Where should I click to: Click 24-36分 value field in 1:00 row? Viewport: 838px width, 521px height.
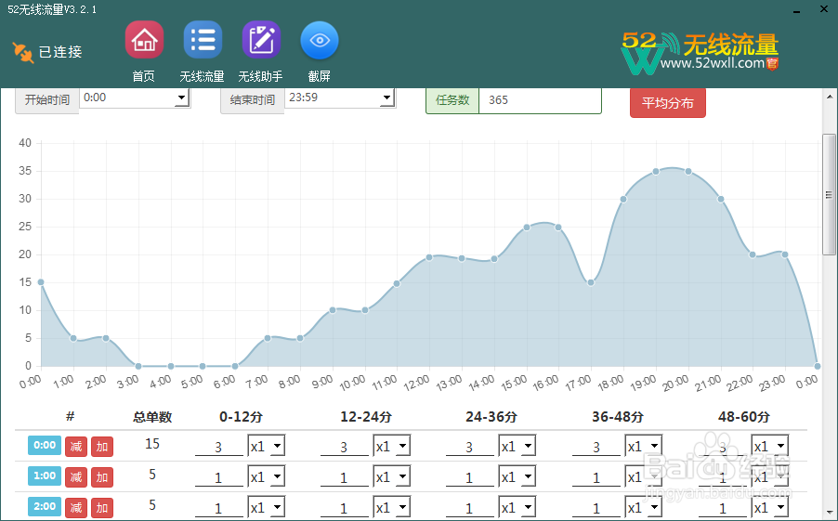point(470,477)
